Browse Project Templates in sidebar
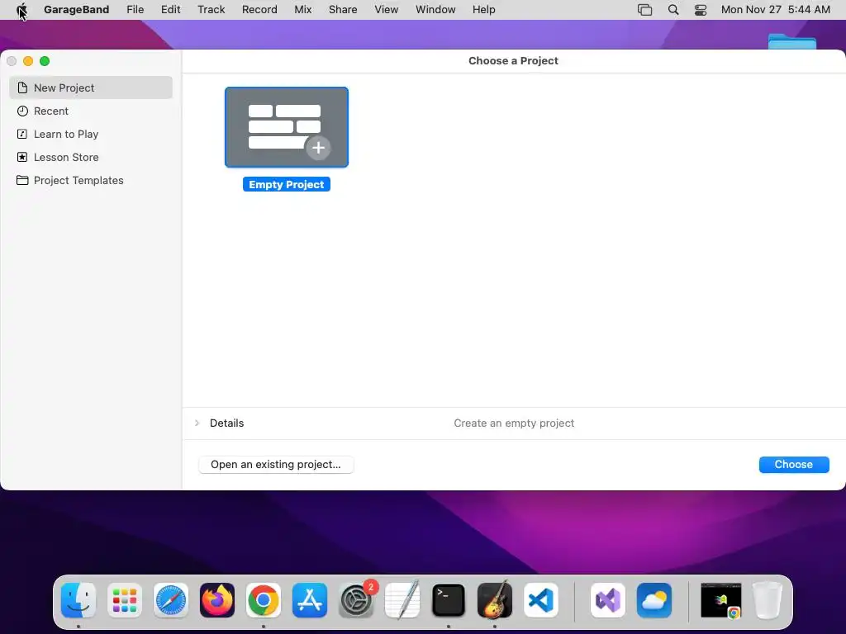 click(x=91, y=181)
